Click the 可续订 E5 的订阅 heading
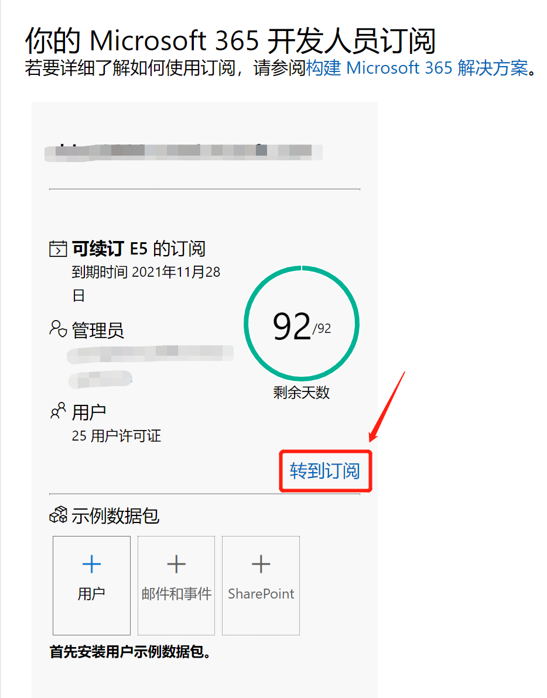 click(x=139, y=249)
